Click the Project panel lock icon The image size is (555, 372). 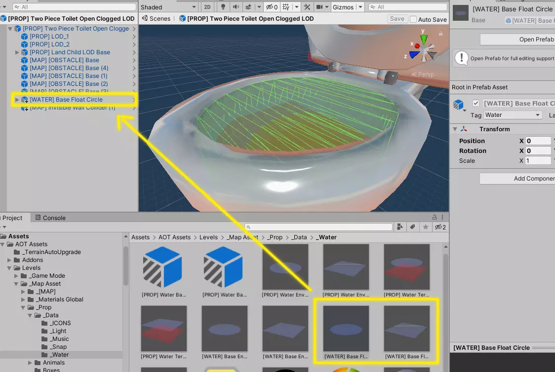tap(435, 217)
